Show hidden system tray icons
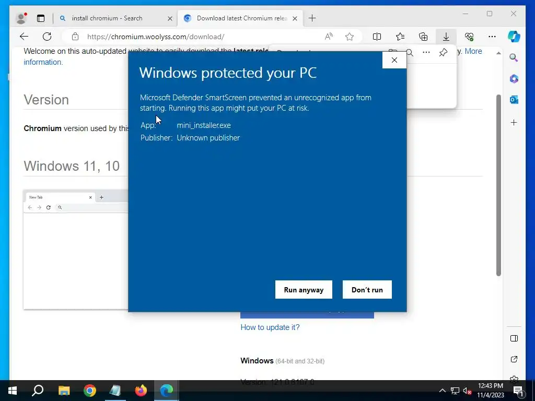The image size is (535, 401). click(442, 391)
